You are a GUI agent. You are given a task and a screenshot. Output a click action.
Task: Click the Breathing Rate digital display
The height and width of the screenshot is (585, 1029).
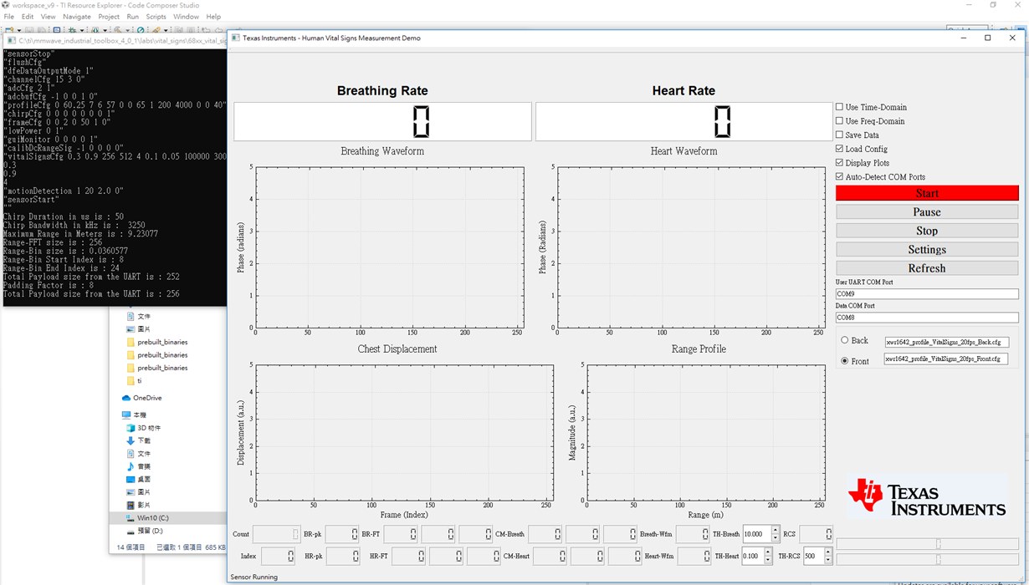[382, 122]
